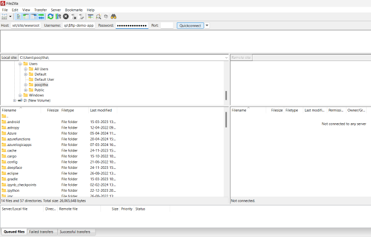Toggle the transfer queue display
Image resolution: width=371 pixels, height=237 pixels.
[x=41, y=17]
